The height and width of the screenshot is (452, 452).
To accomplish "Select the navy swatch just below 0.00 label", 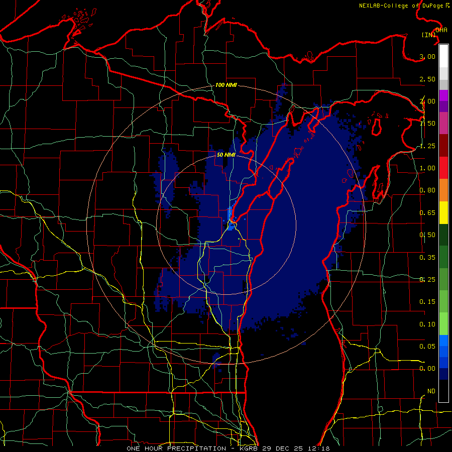I will click(443, 374).
